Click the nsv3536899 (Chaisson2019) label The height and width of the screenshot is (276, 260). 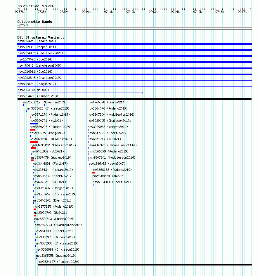(x=58, y=250)
